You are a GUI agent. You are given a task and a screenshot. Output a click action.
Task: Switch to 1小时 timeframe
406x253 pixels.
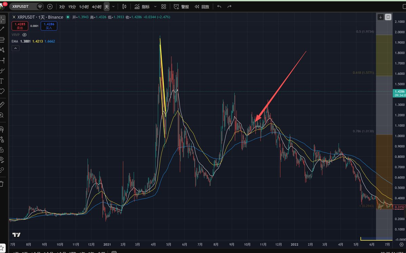click(x=84, y=7)
